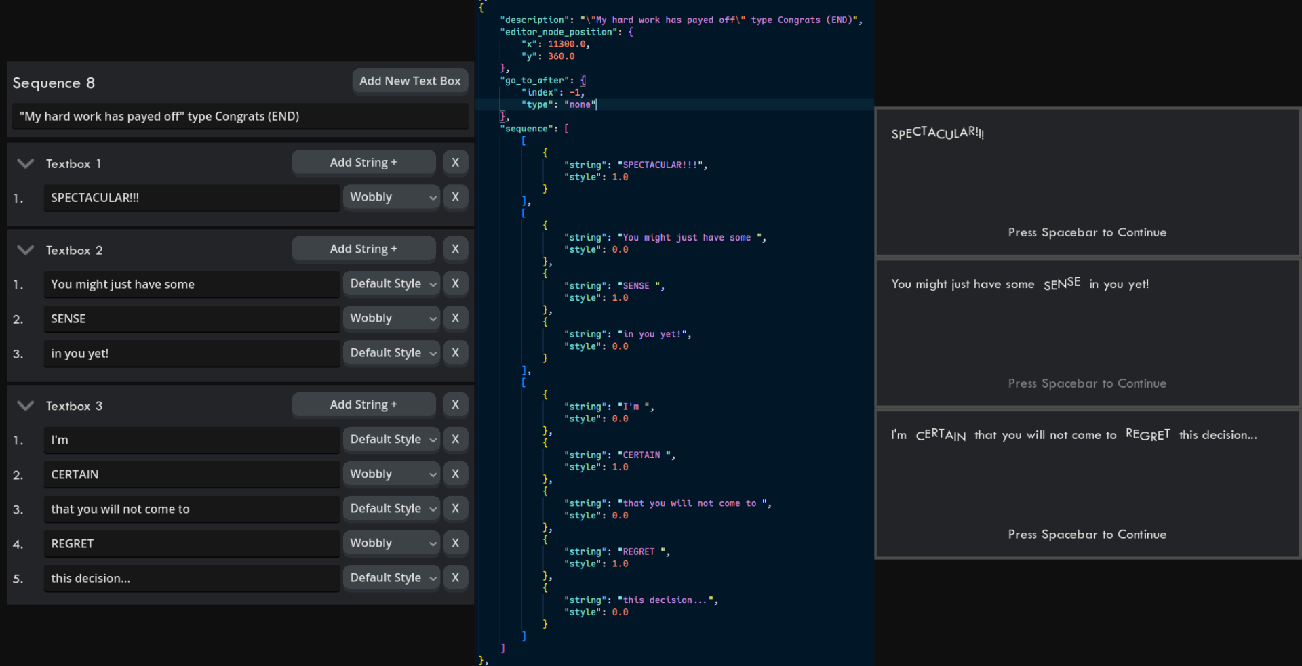This screenshot has height=666, width=1302.
Task: Open Wobbly style dropdown for REGRET
Action: (391, 543)
